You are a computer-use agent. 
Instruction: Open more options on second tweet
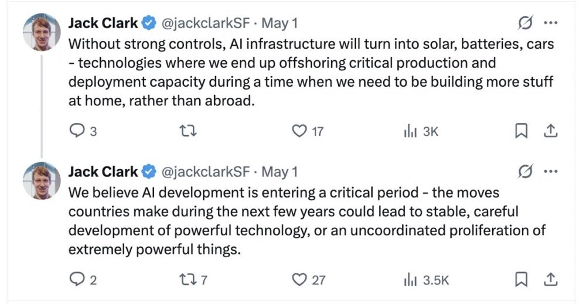[551, 172]
